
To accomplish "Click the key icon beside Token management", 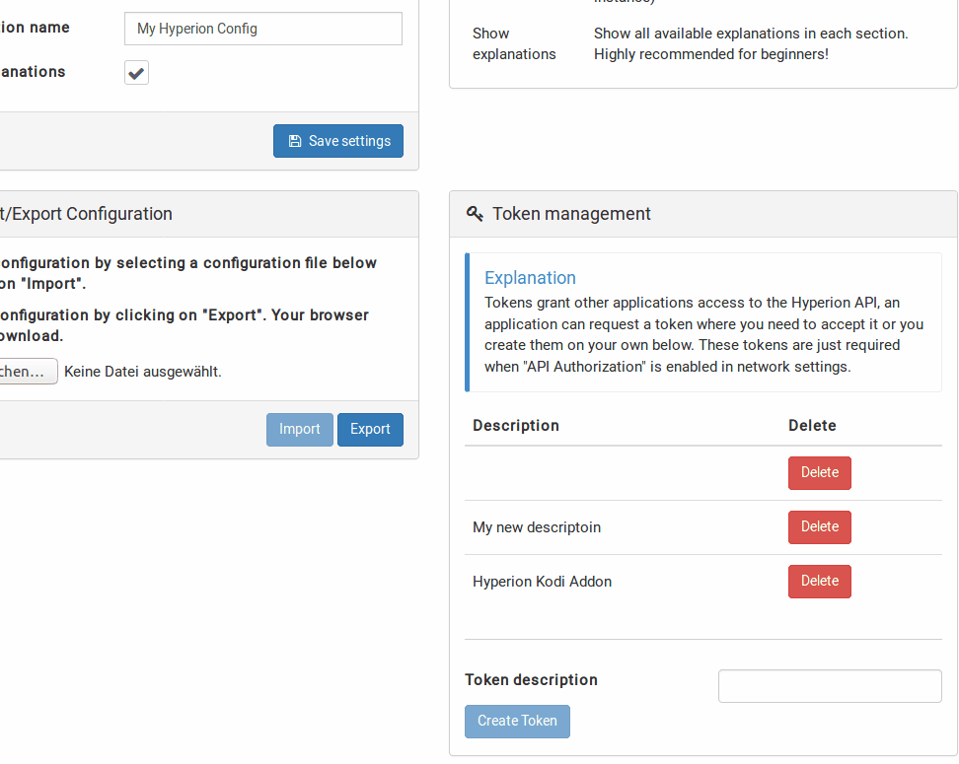I will (474, 214).
